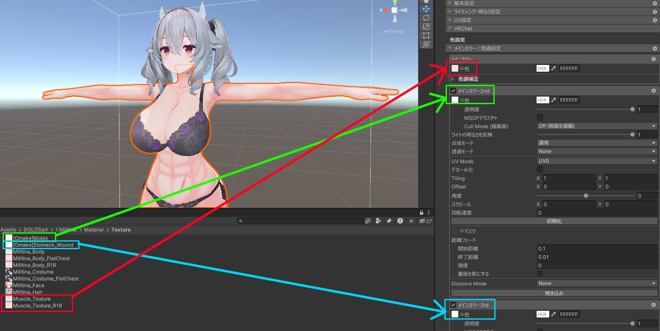Screen dimensions: 660x331
Task: Open gear menu for 基本設定 section
Action: pos(655,3)
